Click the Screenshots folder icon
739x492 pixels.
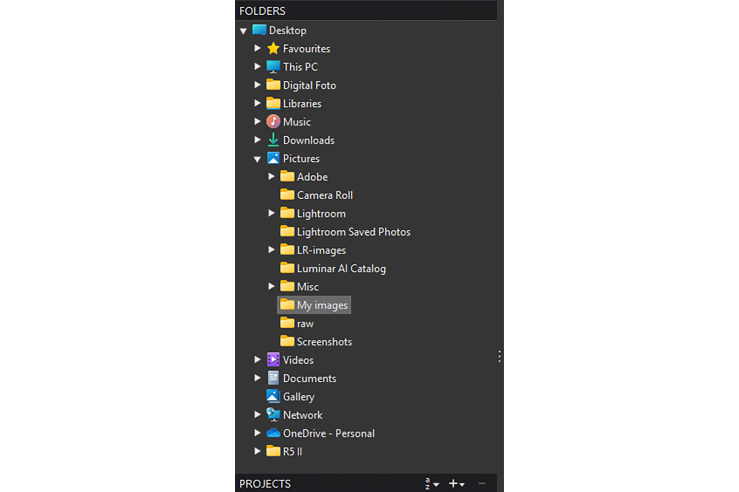pos(287,341)
